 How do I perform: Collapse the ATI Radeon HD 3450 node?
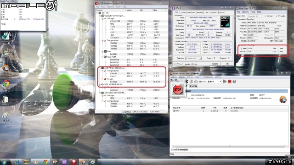pyautogui.click(x=100, y=93)
